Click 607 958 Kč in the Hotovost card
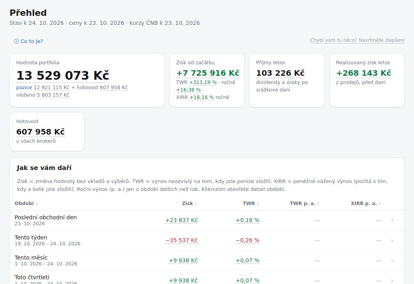Viewport: 414px width, 284px height. pyautogui.click(x=40, y=132)
